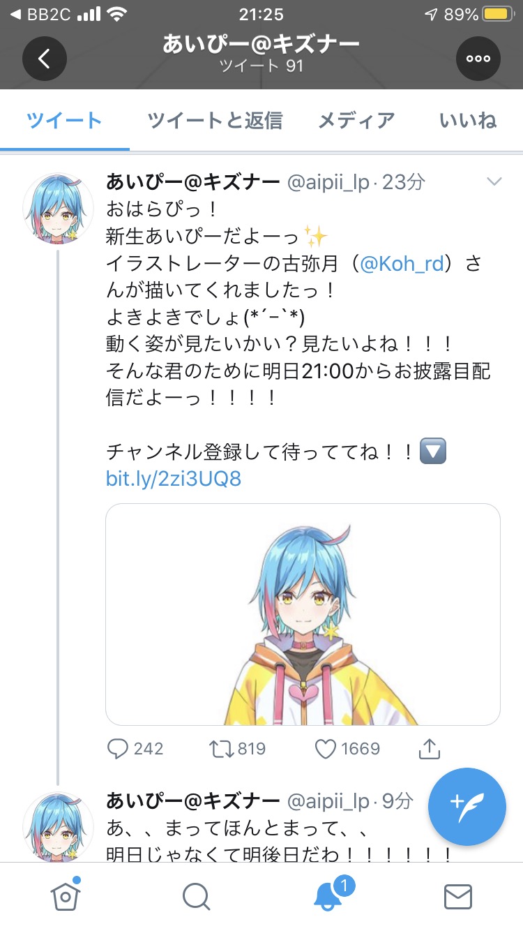Retweet the post with 819 retweets
The image size is (523, 931).
click(x=238, y=749)
